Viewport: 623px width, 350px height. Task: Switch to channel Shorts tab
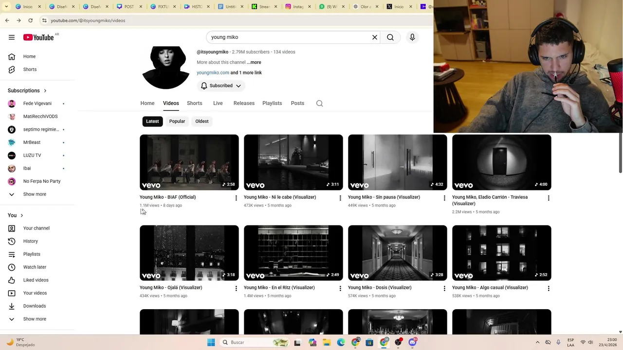pyautogui.click(x=195, y=103)
